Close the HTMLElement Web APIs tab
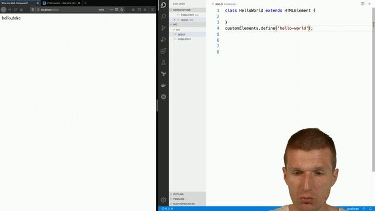Viewport: 375px width, 211px height. pos(79,3)
